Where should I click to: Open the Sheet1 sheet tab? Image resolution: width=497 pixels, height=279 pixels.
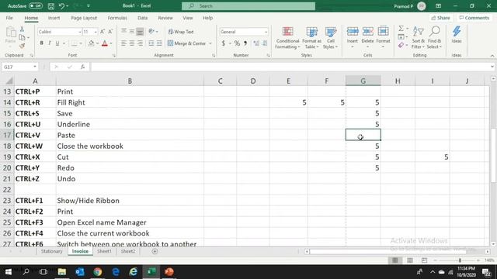tap(104, 251)
